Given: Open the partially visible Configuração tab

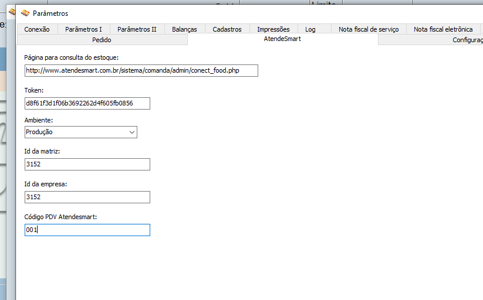Looking at the screenshot, I should point(431,40).
